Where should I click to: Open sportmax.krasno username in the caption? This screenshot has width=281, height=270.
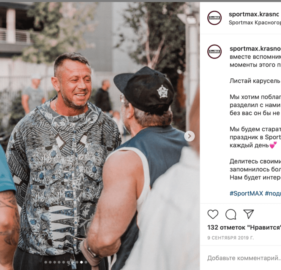click(x=255, y=48)
